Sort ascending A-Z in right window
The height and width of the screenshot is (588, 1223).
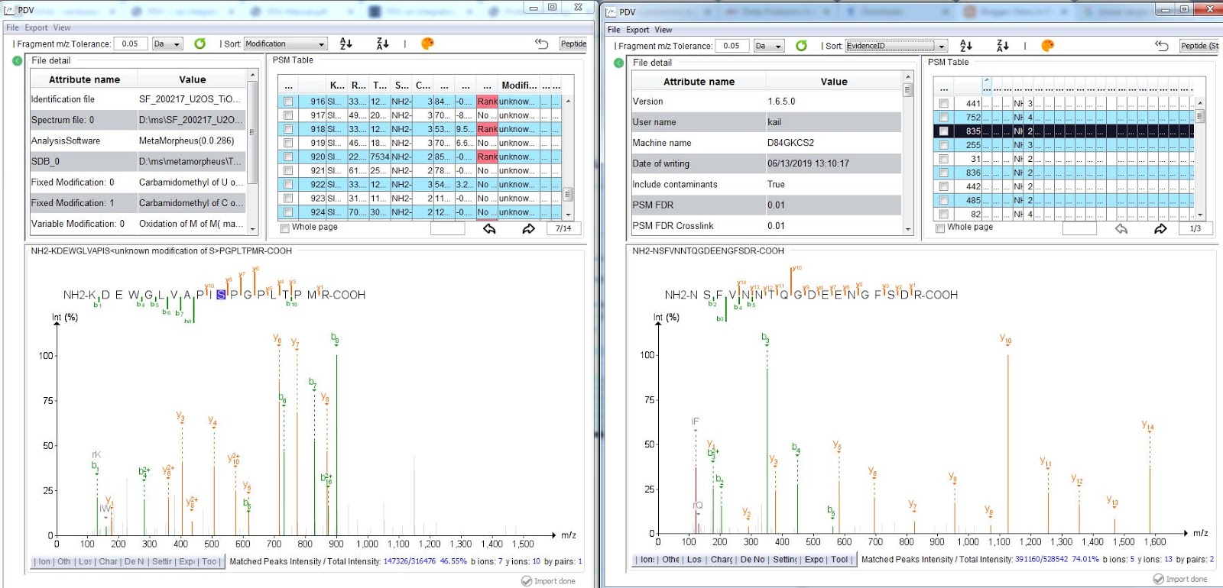tap(966, 46)
